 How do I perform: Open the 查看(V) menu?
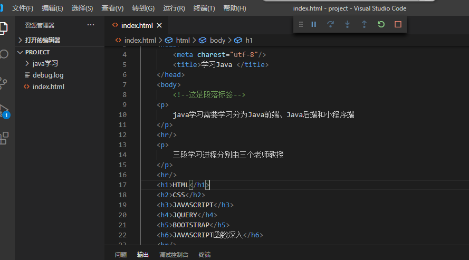pyautogui.click(x=112, y=8)
